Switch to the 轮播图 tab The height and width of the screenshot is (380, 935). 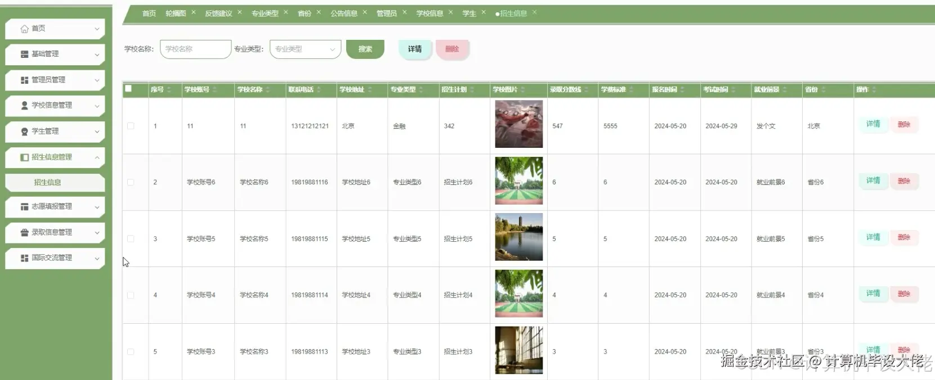[176, 13]
